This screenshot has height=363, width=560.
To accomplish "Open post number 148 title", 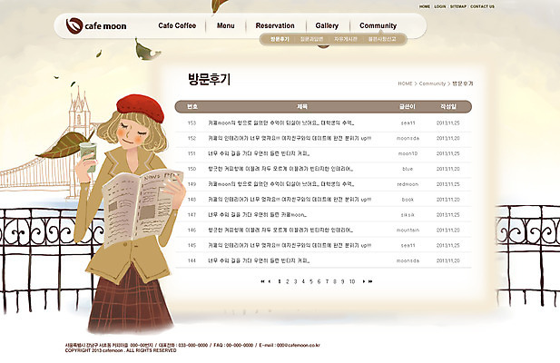I will pos(290,200).
